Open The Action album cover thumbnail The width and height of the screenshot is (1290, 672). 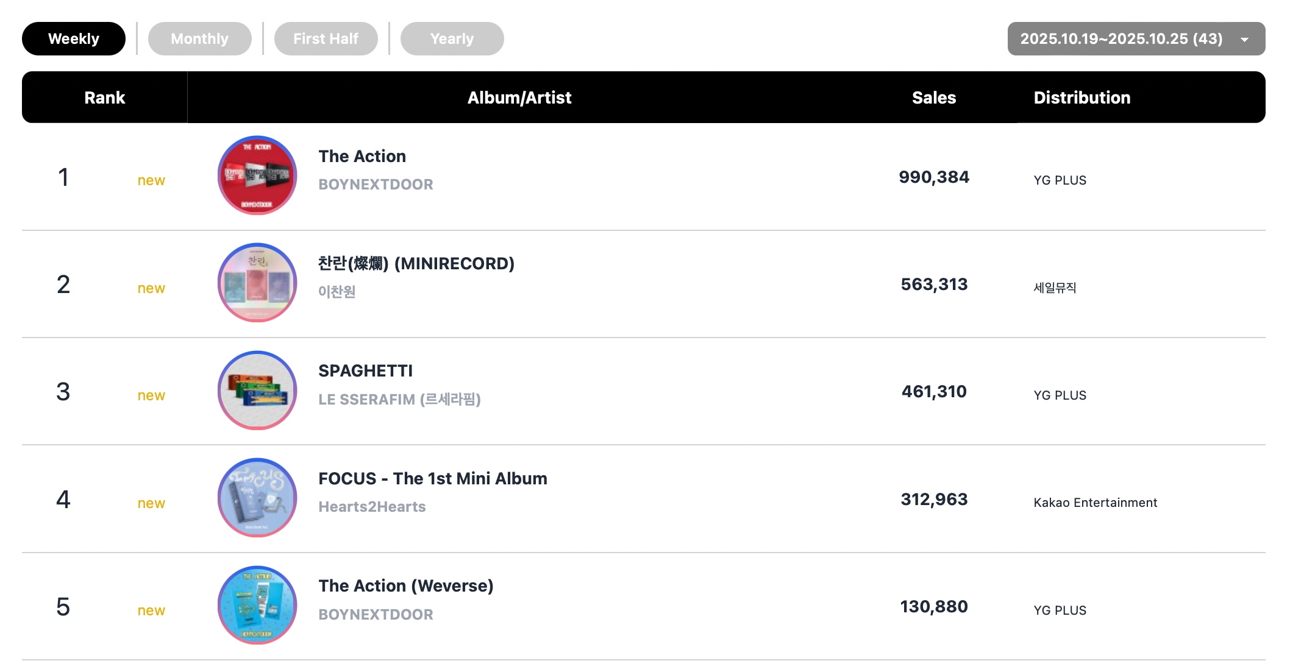click(x=257, y=175)
